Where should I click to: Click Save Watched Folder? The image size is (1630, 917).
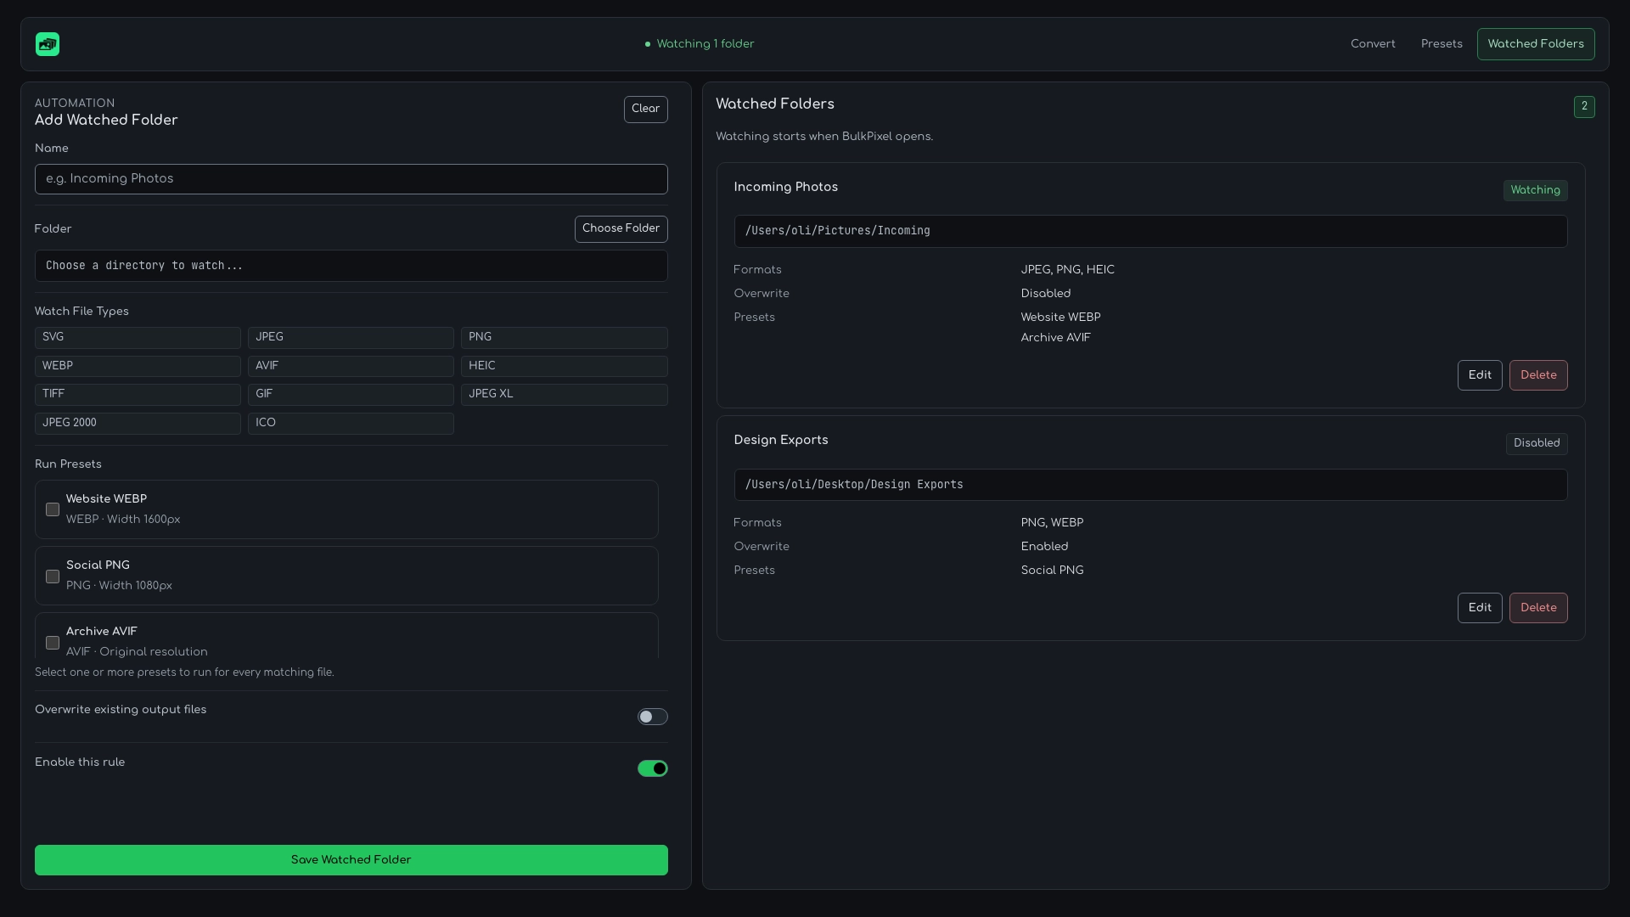click(x=351, y=860)
